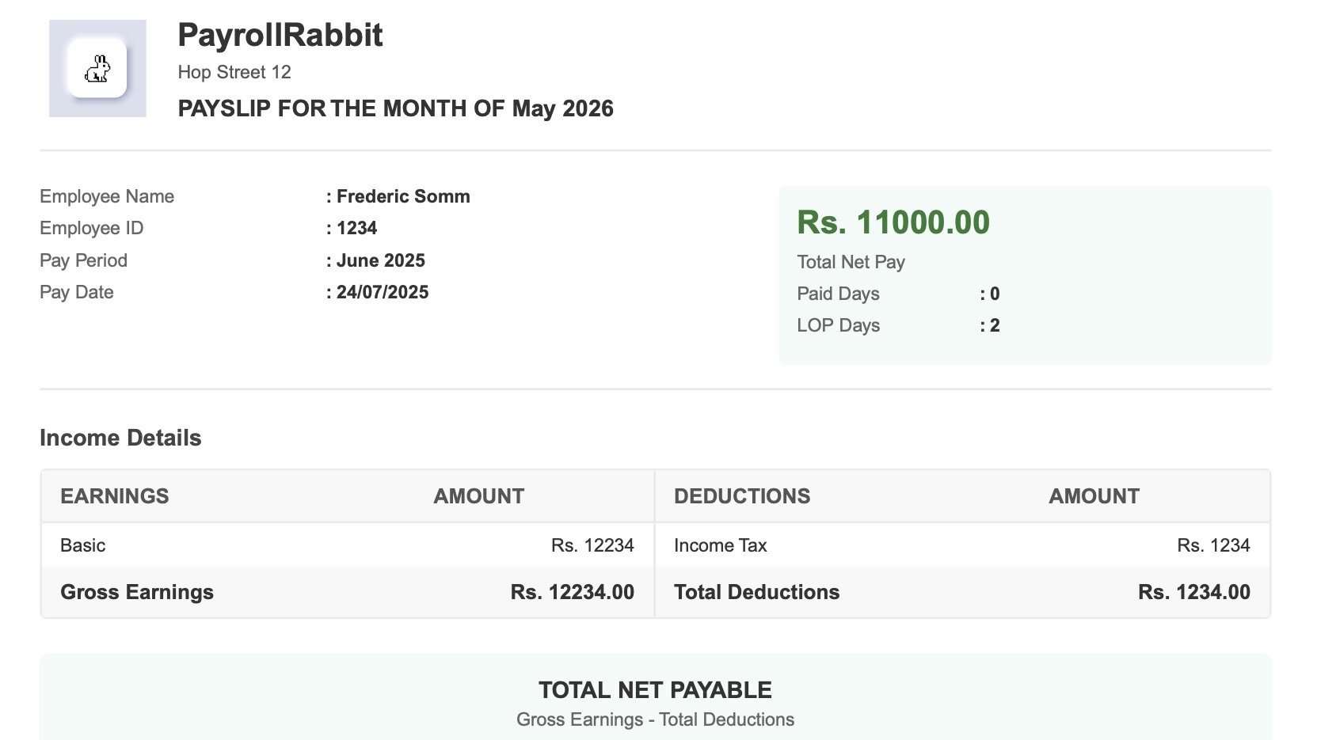Click the green Rs. 11000.00 net pay amount
1317x740 pixels.
point(893,222)
